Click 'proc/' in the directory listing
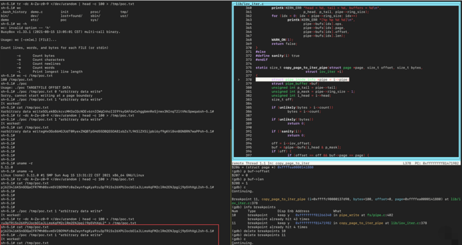The width and height of the screenshot is (462, 245). [95, 12]
